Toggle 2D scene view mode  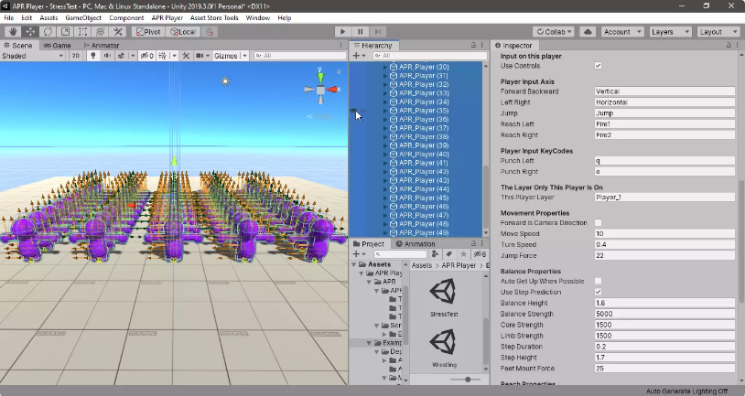[x=76, y=56]
